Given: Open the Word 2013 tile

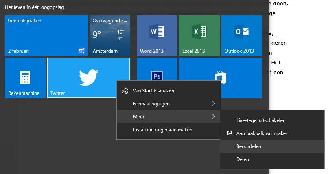Looking at the screenshot, I should point(157,36).
